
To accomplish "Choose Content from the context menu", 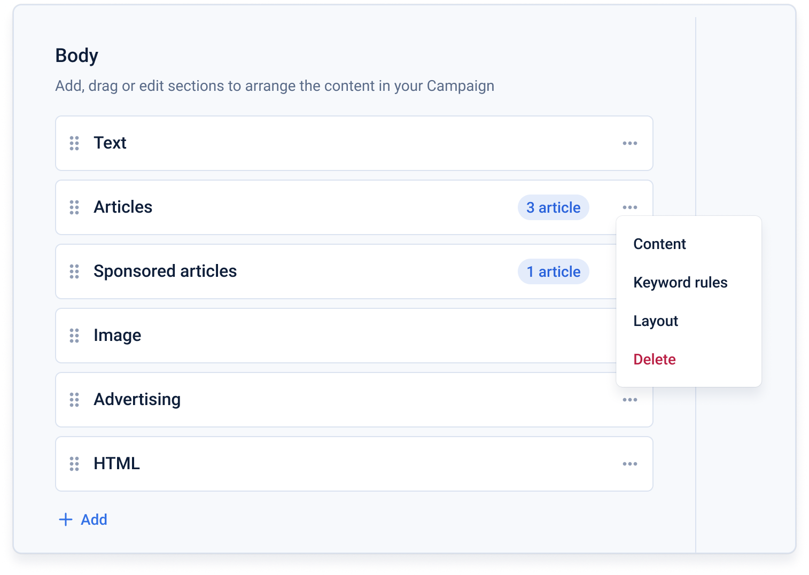I will pos(659,244).
